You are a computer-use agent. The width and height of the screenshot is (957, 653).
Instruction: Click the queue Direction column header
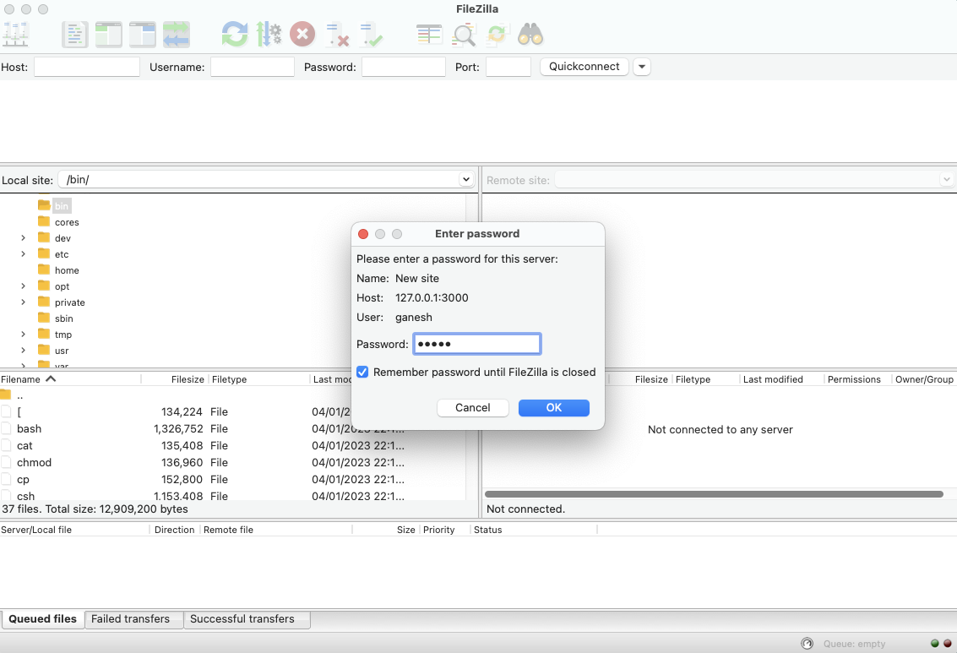[x=175, y=530]
